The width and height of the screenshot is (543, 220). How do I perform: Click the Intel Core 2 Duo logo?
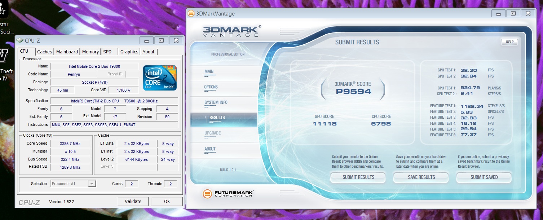point(160,78)
